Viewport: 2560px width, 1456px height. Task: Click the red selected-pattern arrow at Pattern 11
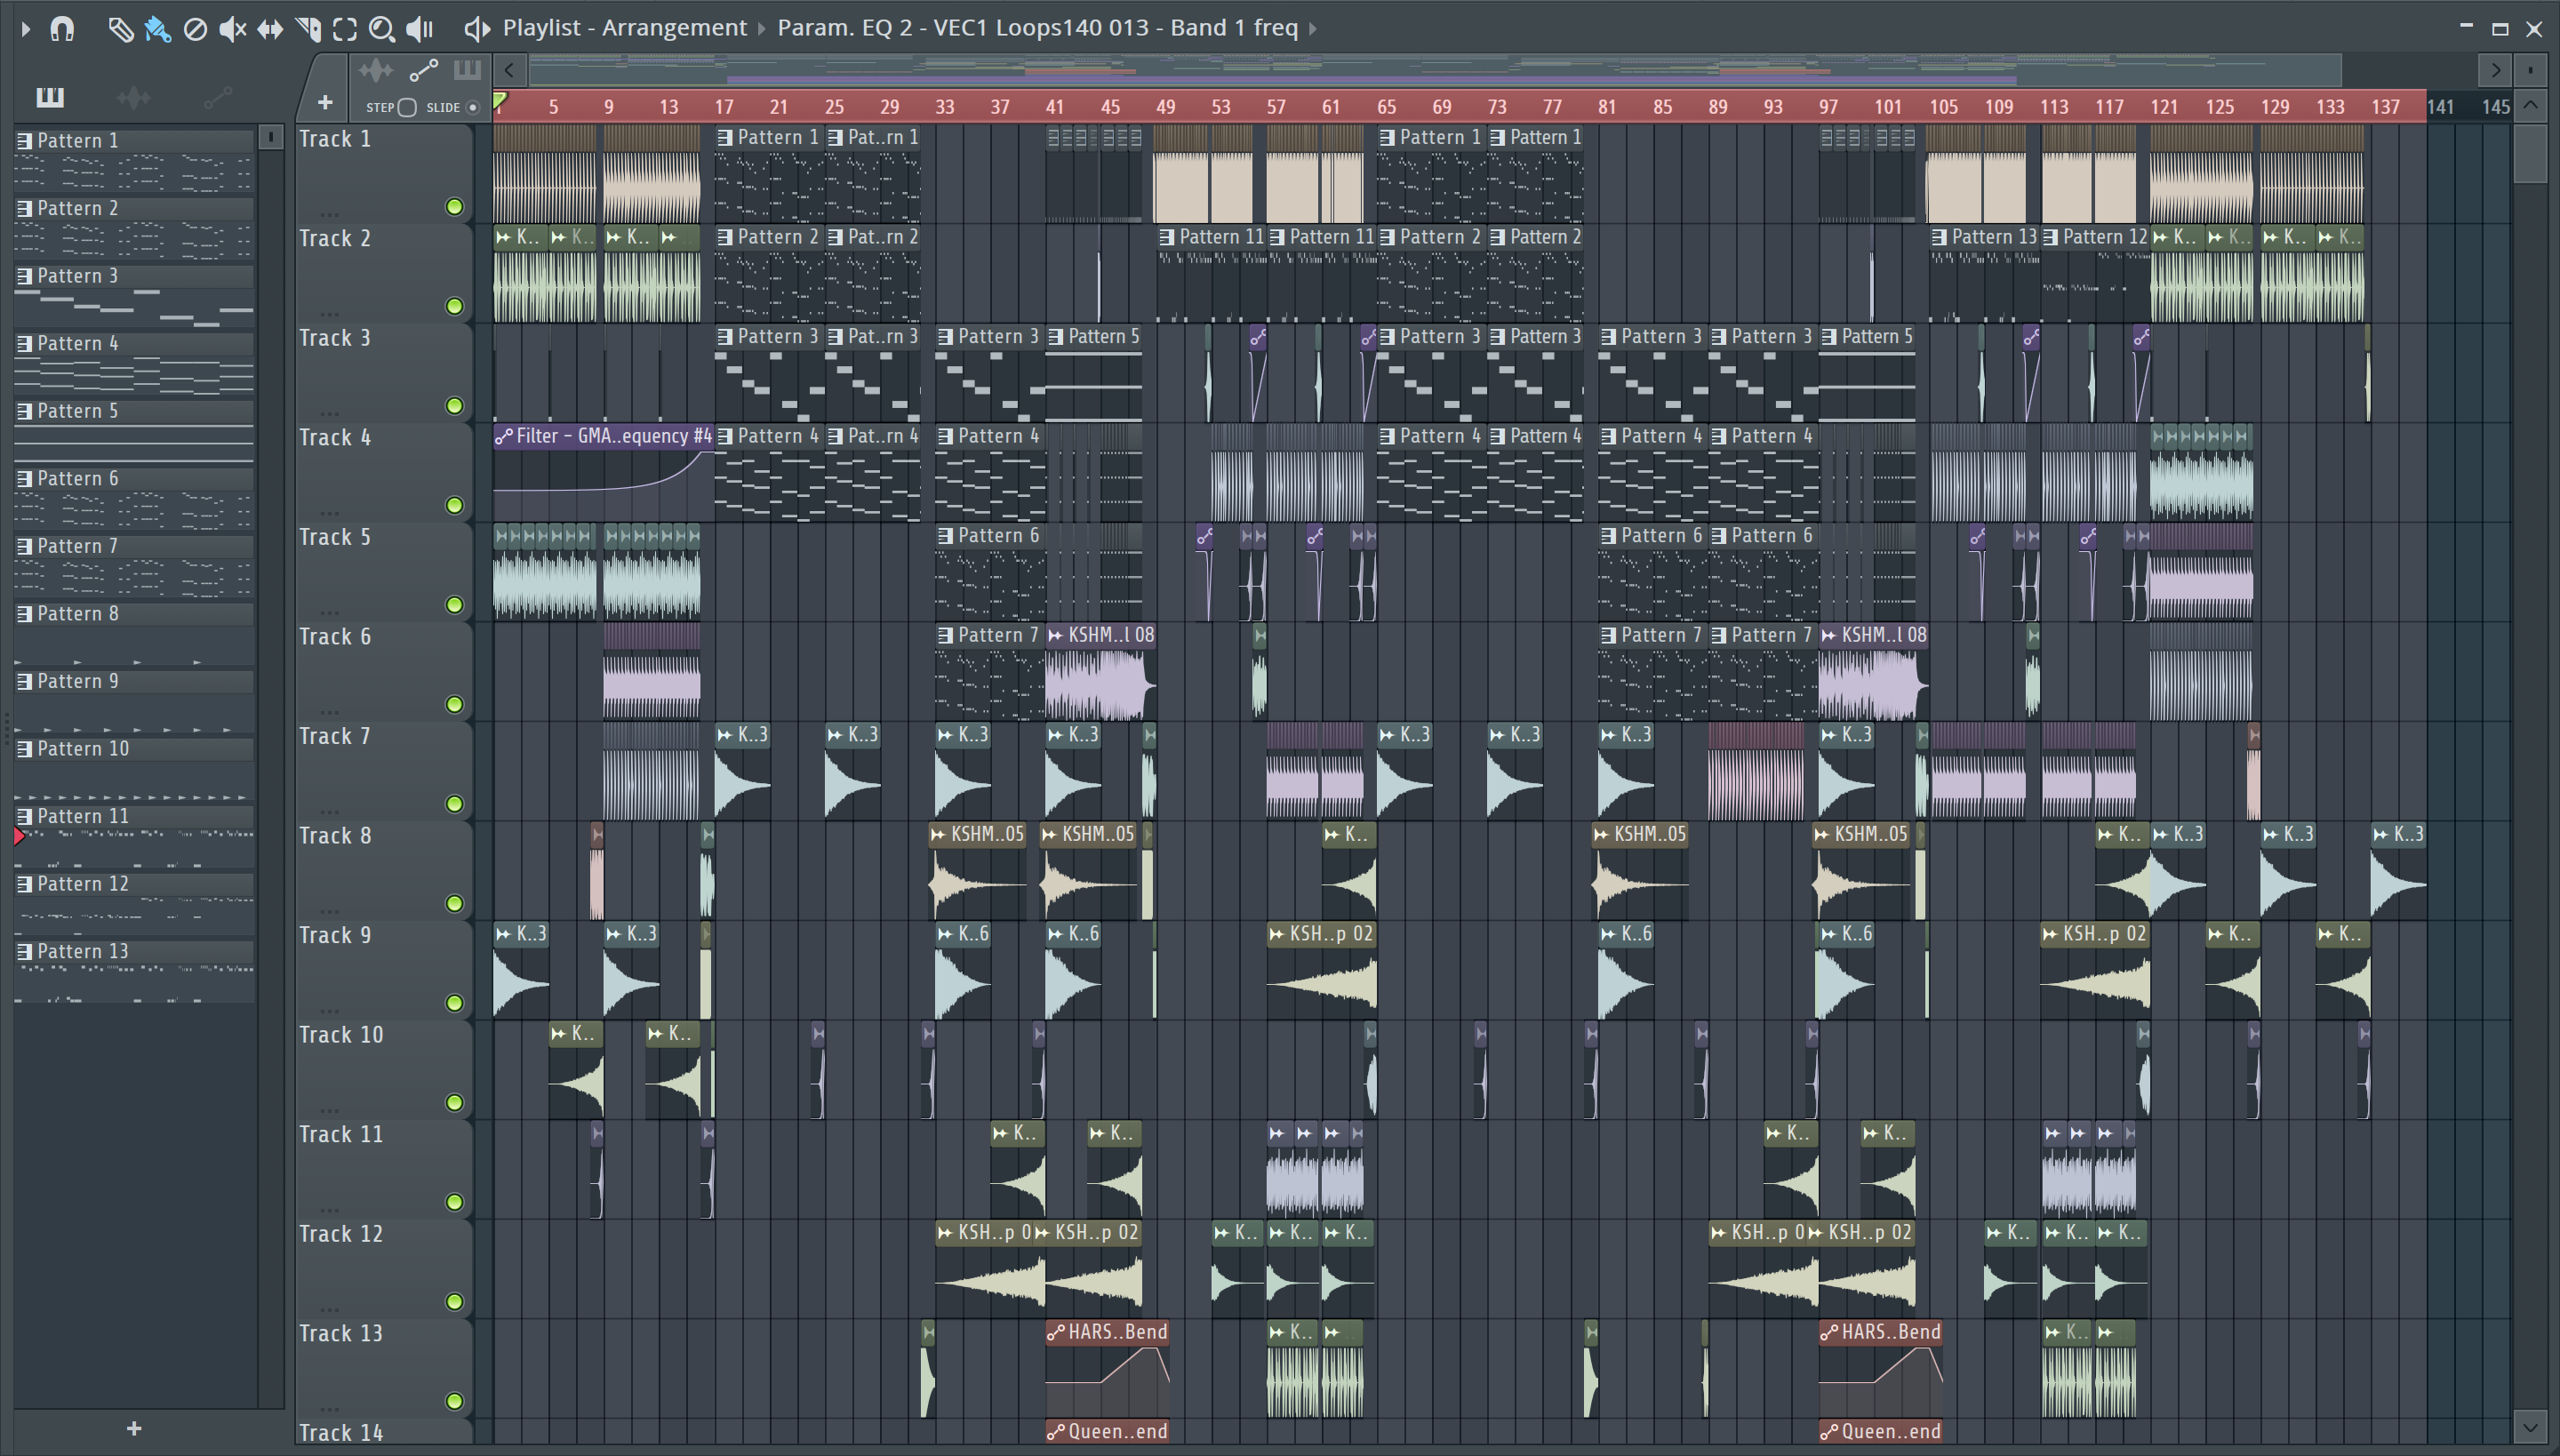[x=19, y=836]
